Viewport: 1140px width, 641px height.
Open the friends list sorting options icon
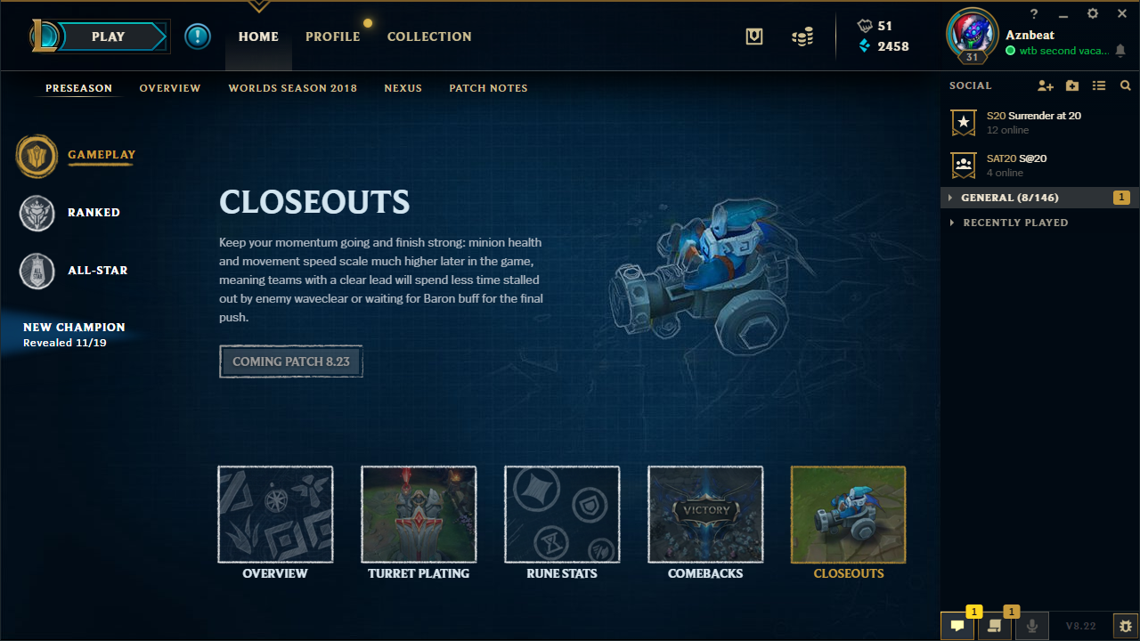coord(1099,85)
